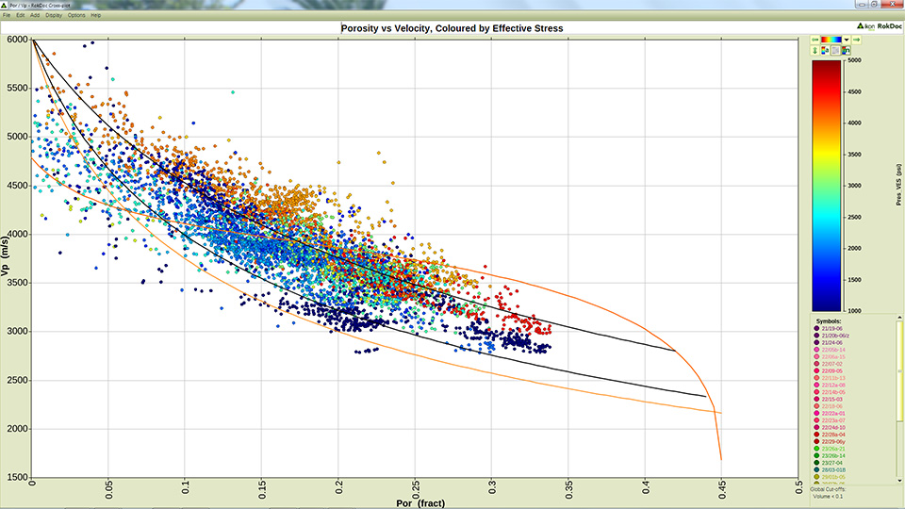Screen dimensions: 905x509
Task: Select symbol 21/24-06 in legend
Action: 829,343
